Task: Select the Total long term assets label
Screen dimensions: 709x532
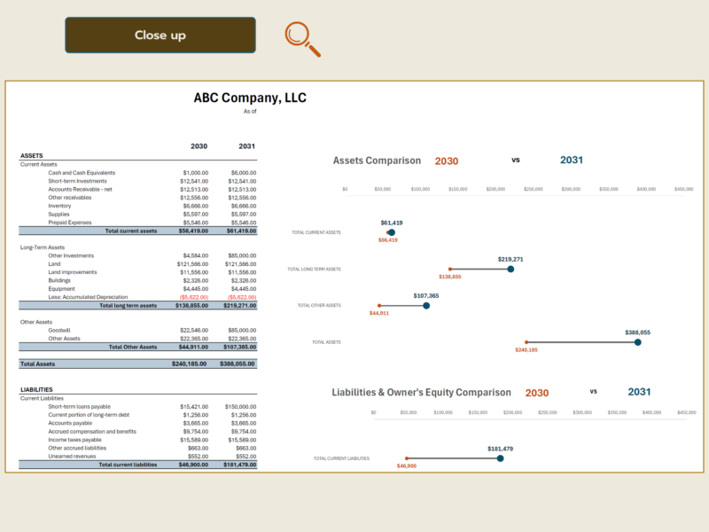Action: (128, 306)
